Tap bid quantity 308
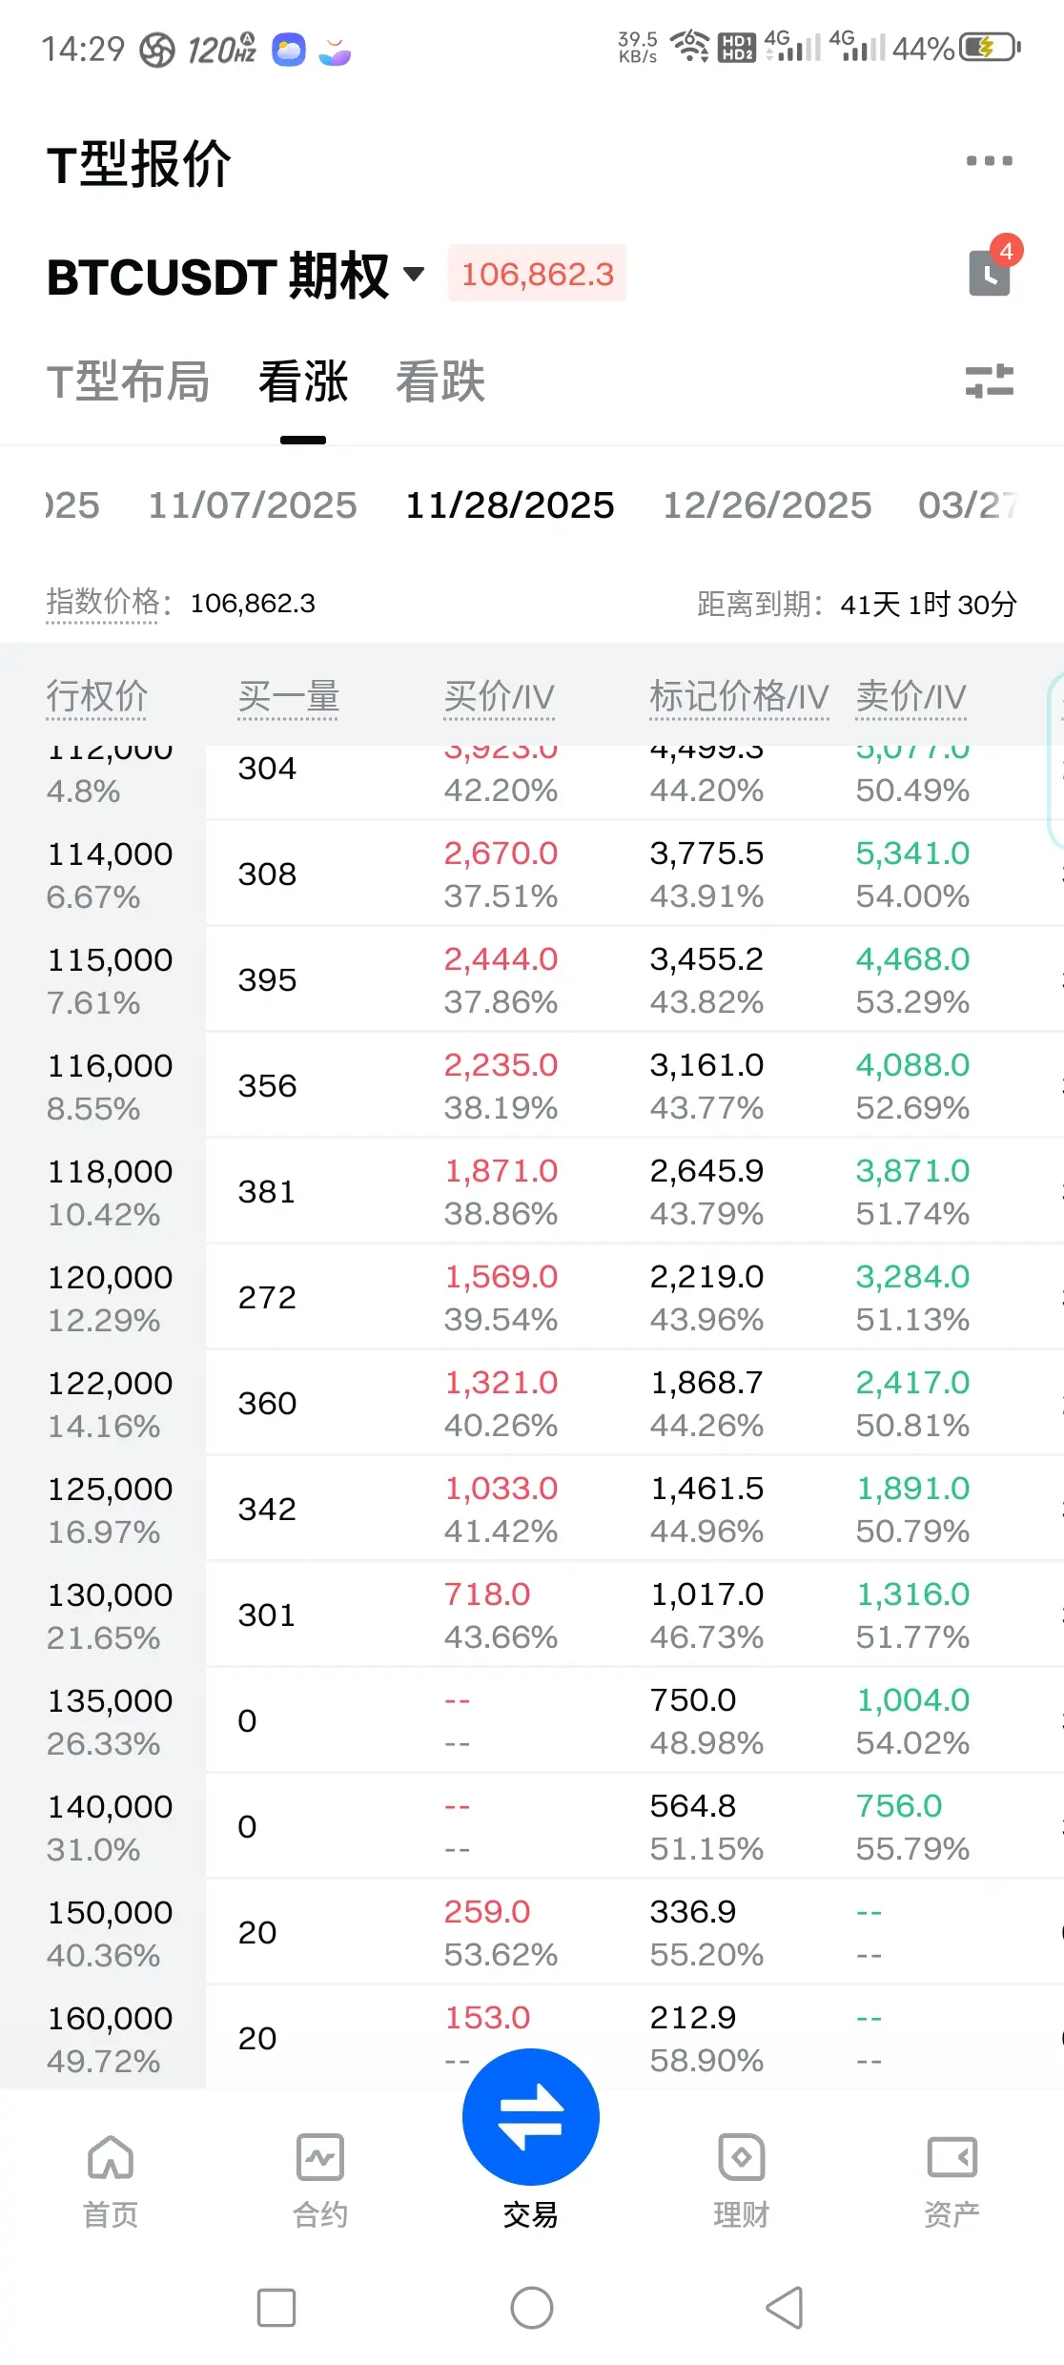Image resolution: width=1064 pixels, height=2365 pixels. pos(267,874)
